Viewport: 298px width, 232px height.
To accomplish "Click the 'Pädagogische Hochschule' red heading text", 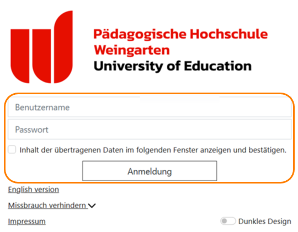I will 180,35.
